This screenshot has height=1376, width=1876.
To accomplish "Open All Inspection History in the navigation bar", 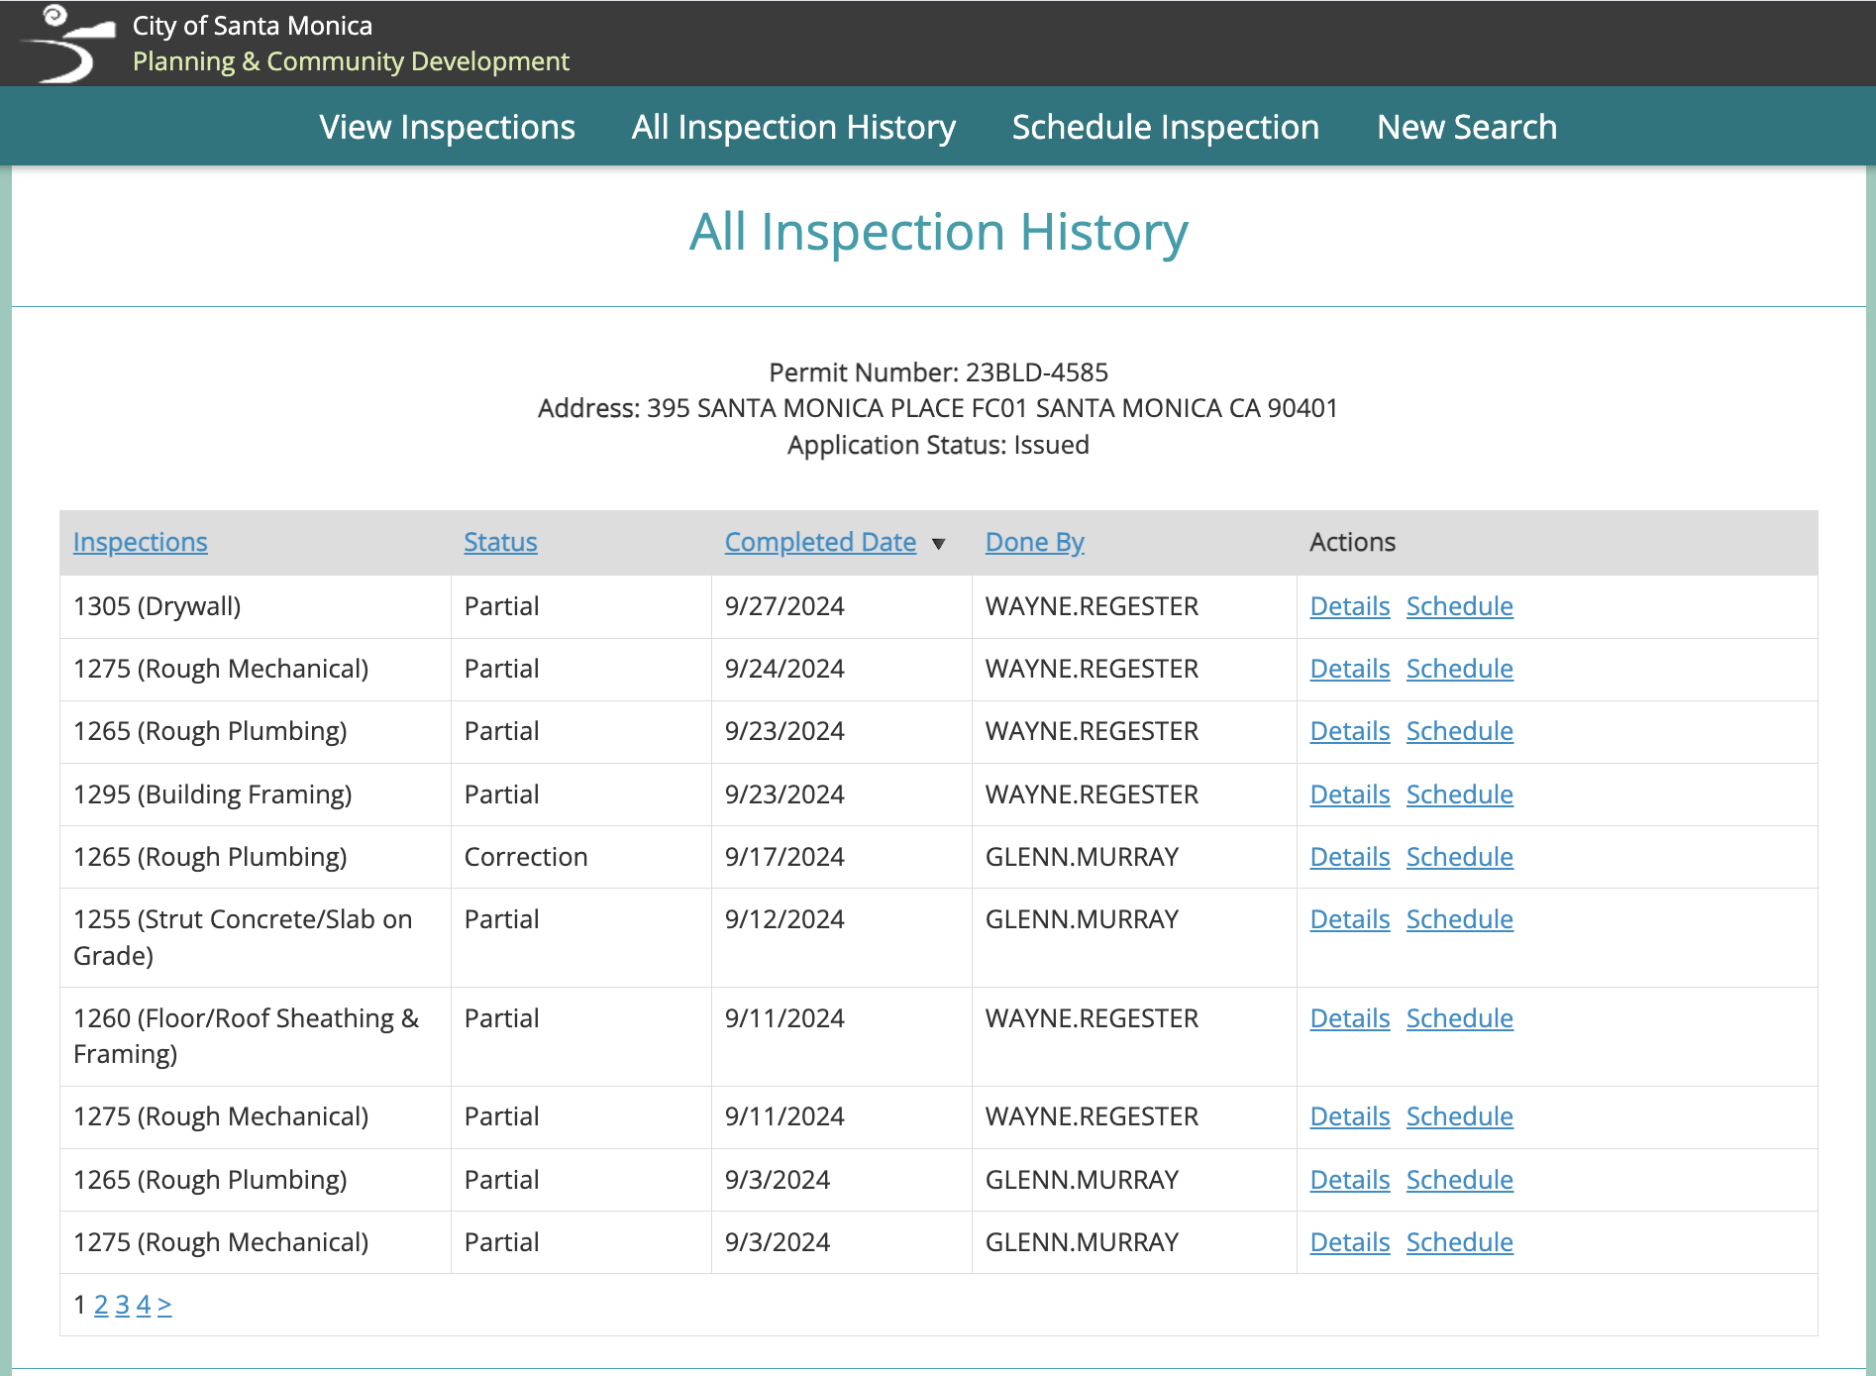I will (793, 127).
